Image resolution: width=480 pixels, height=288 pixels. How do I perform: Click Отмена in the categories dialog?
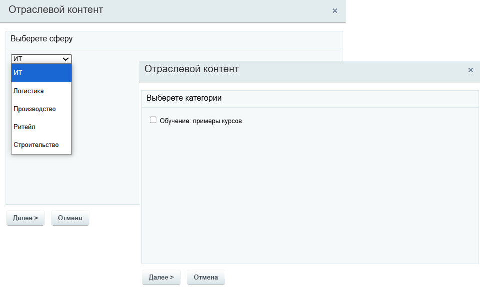[x=206, y=278]
